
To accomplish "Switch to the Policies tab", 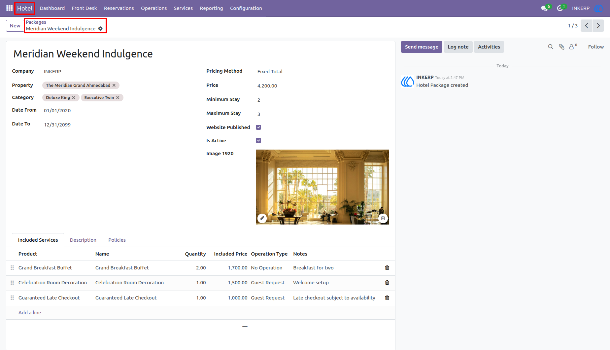I will pyautogui.click(x=117, y=240).
